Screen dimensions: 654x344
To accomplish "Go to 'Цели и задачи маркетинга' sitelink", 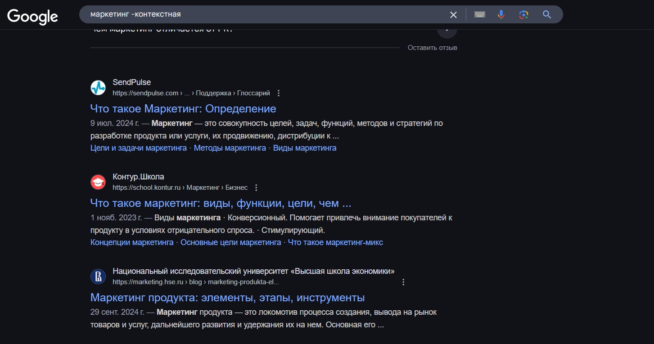I will (138, 148).
